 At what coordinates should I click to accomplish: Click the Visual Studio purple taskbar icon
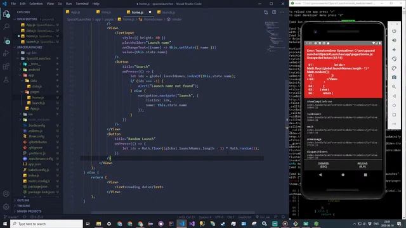pos(192,224)
